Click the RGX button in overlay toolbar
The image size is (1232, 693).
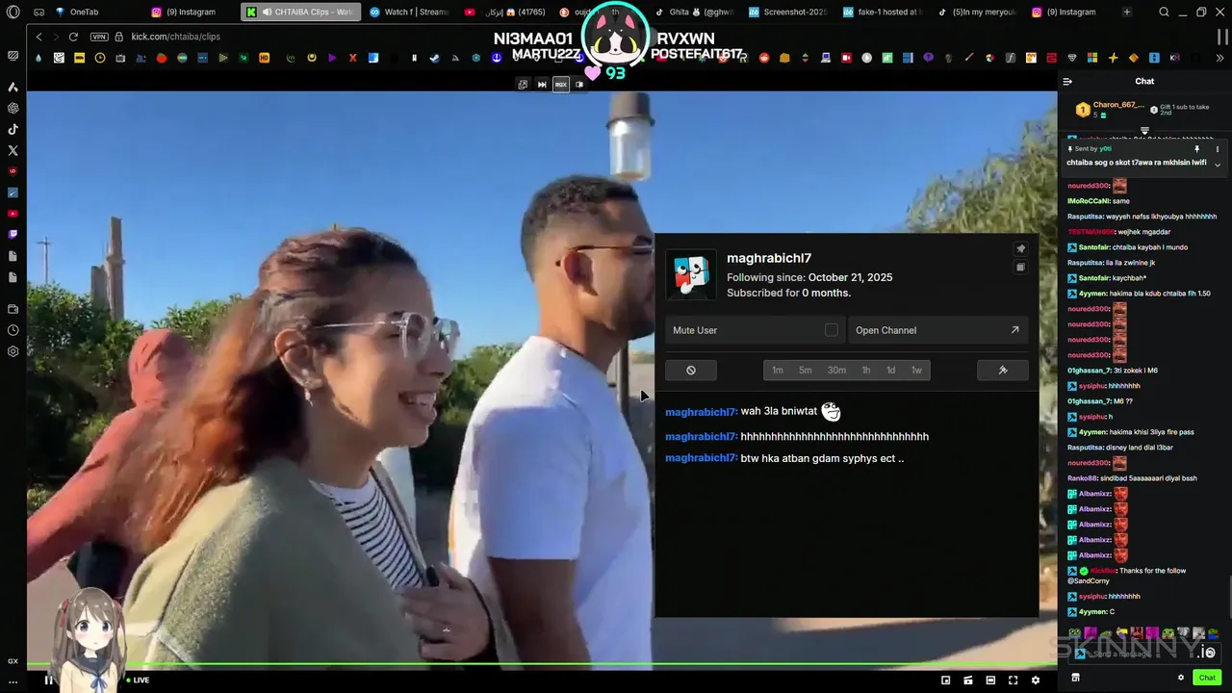[560, 85]
